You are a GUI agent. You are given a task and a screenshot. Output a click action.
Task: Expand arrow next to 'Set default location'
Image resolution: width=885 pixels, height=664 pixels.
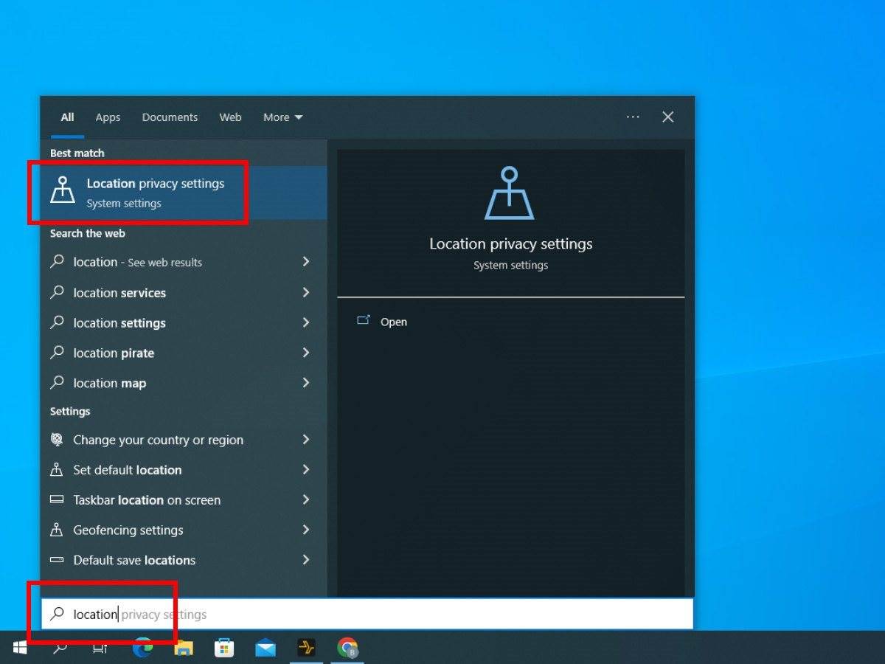pos(305,470)
